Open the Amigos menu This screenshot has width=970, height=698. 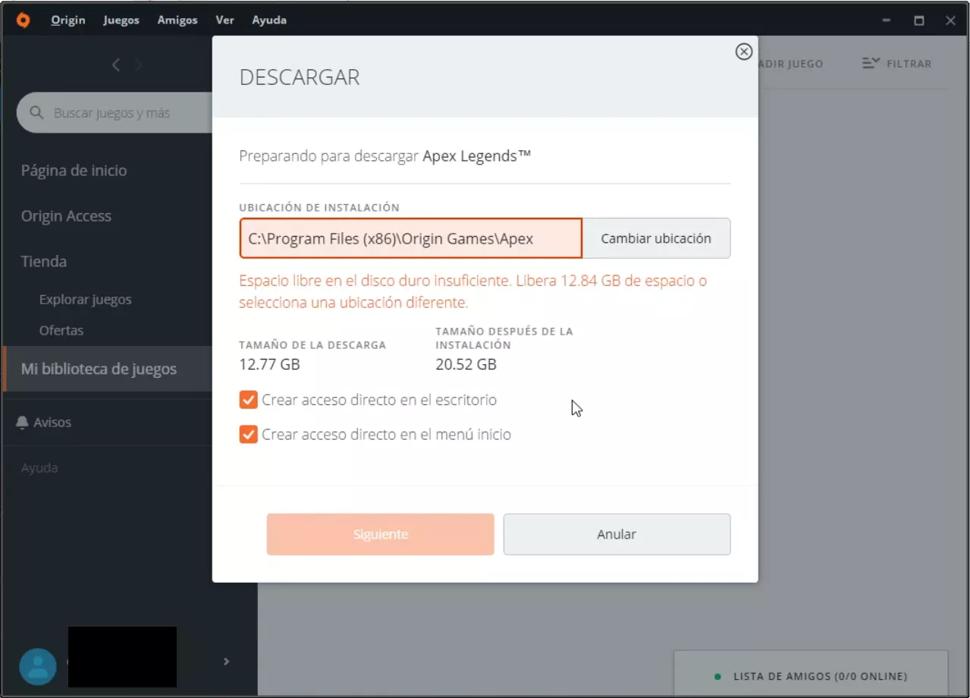[177, 20]
